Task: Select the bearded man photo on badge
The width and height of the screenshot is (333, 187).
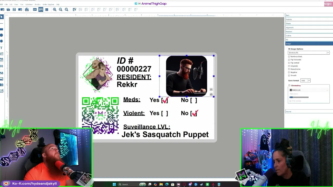Action: pyautogui.click(x=187, y=76)
